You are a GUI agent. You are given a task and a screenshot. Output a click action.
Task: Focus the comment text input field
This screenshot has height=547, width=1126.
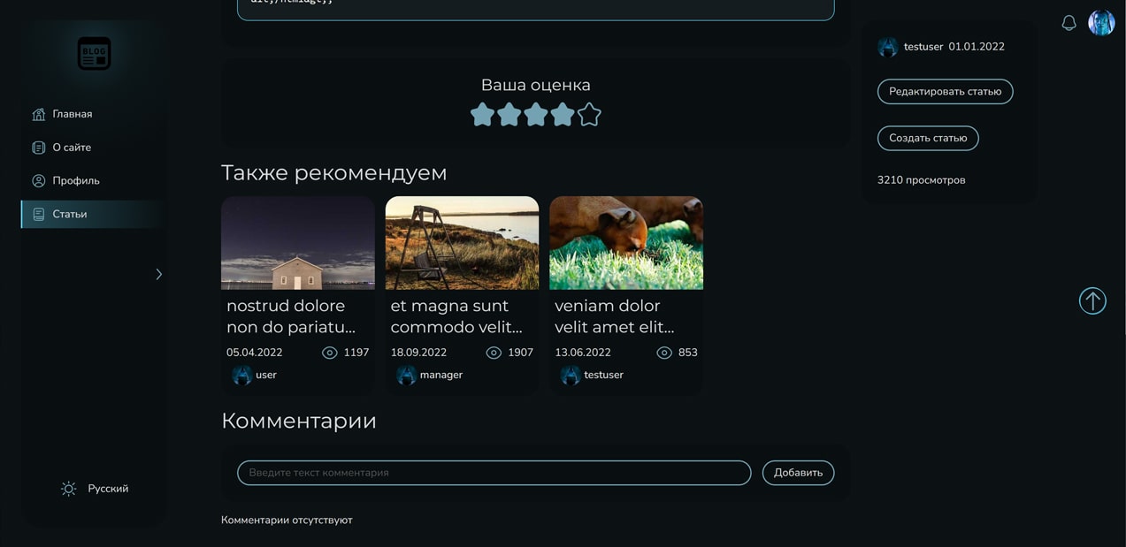coord(494,473)
